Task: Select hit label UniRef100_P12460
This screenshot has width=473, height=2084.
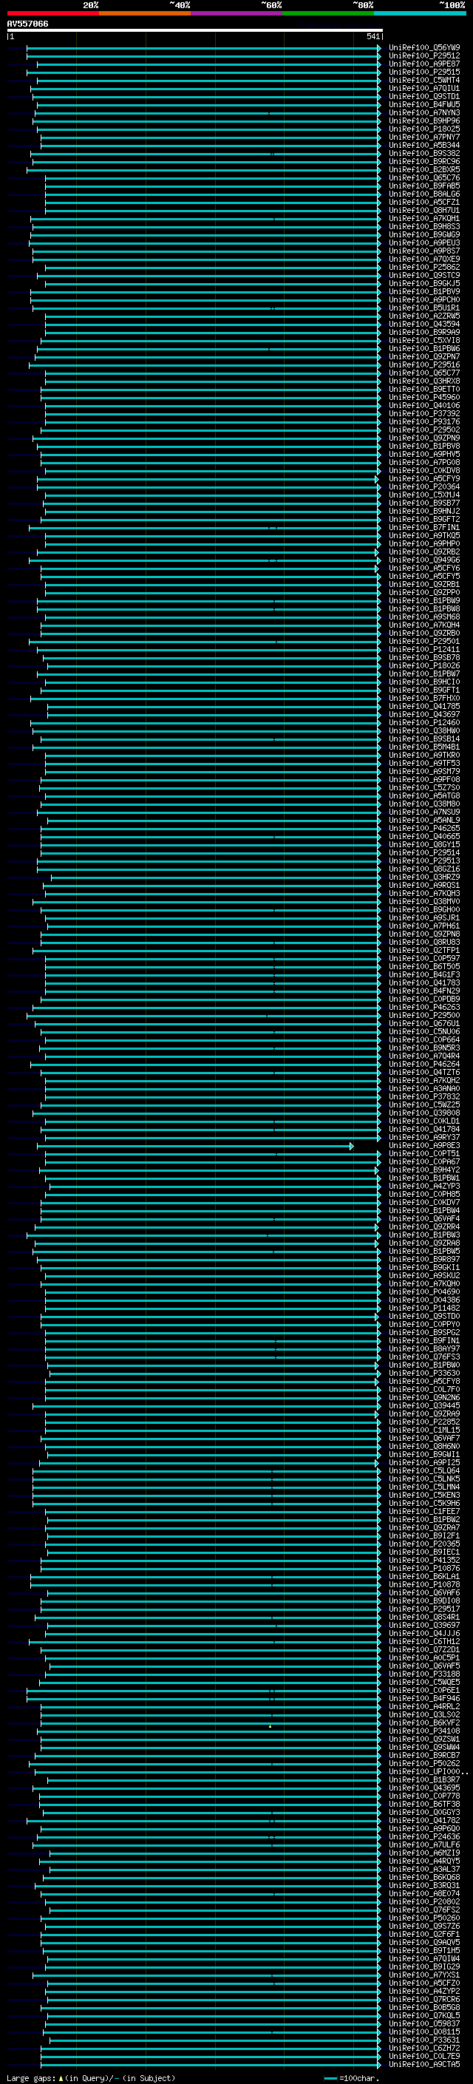Action: (x=424, y=722)
